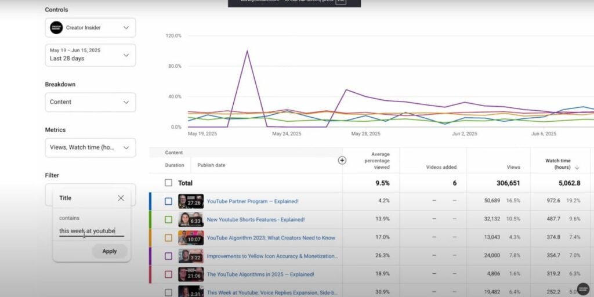Screen dimensions: 594x297
Task: Click the Videos added column header
Action: click(x=441, y=167)
